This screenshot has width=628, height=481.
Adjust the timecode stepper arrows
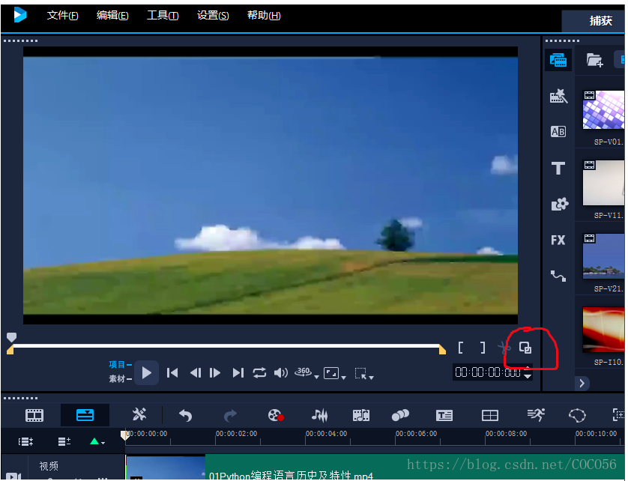click(x=528, y=372)
